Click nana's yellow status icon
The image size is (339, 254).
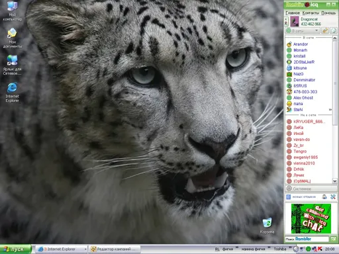[x=289, y=104]
